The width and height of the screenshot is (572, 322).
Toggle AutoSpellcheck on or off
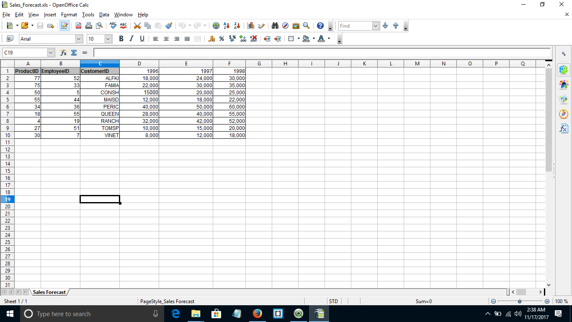click(x=123, y=26)
